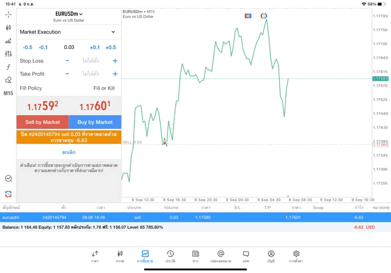The height and width of the screenshot is (273, 391).
Task: Decrease Take Profit with minus stepper
Action: 67,74
